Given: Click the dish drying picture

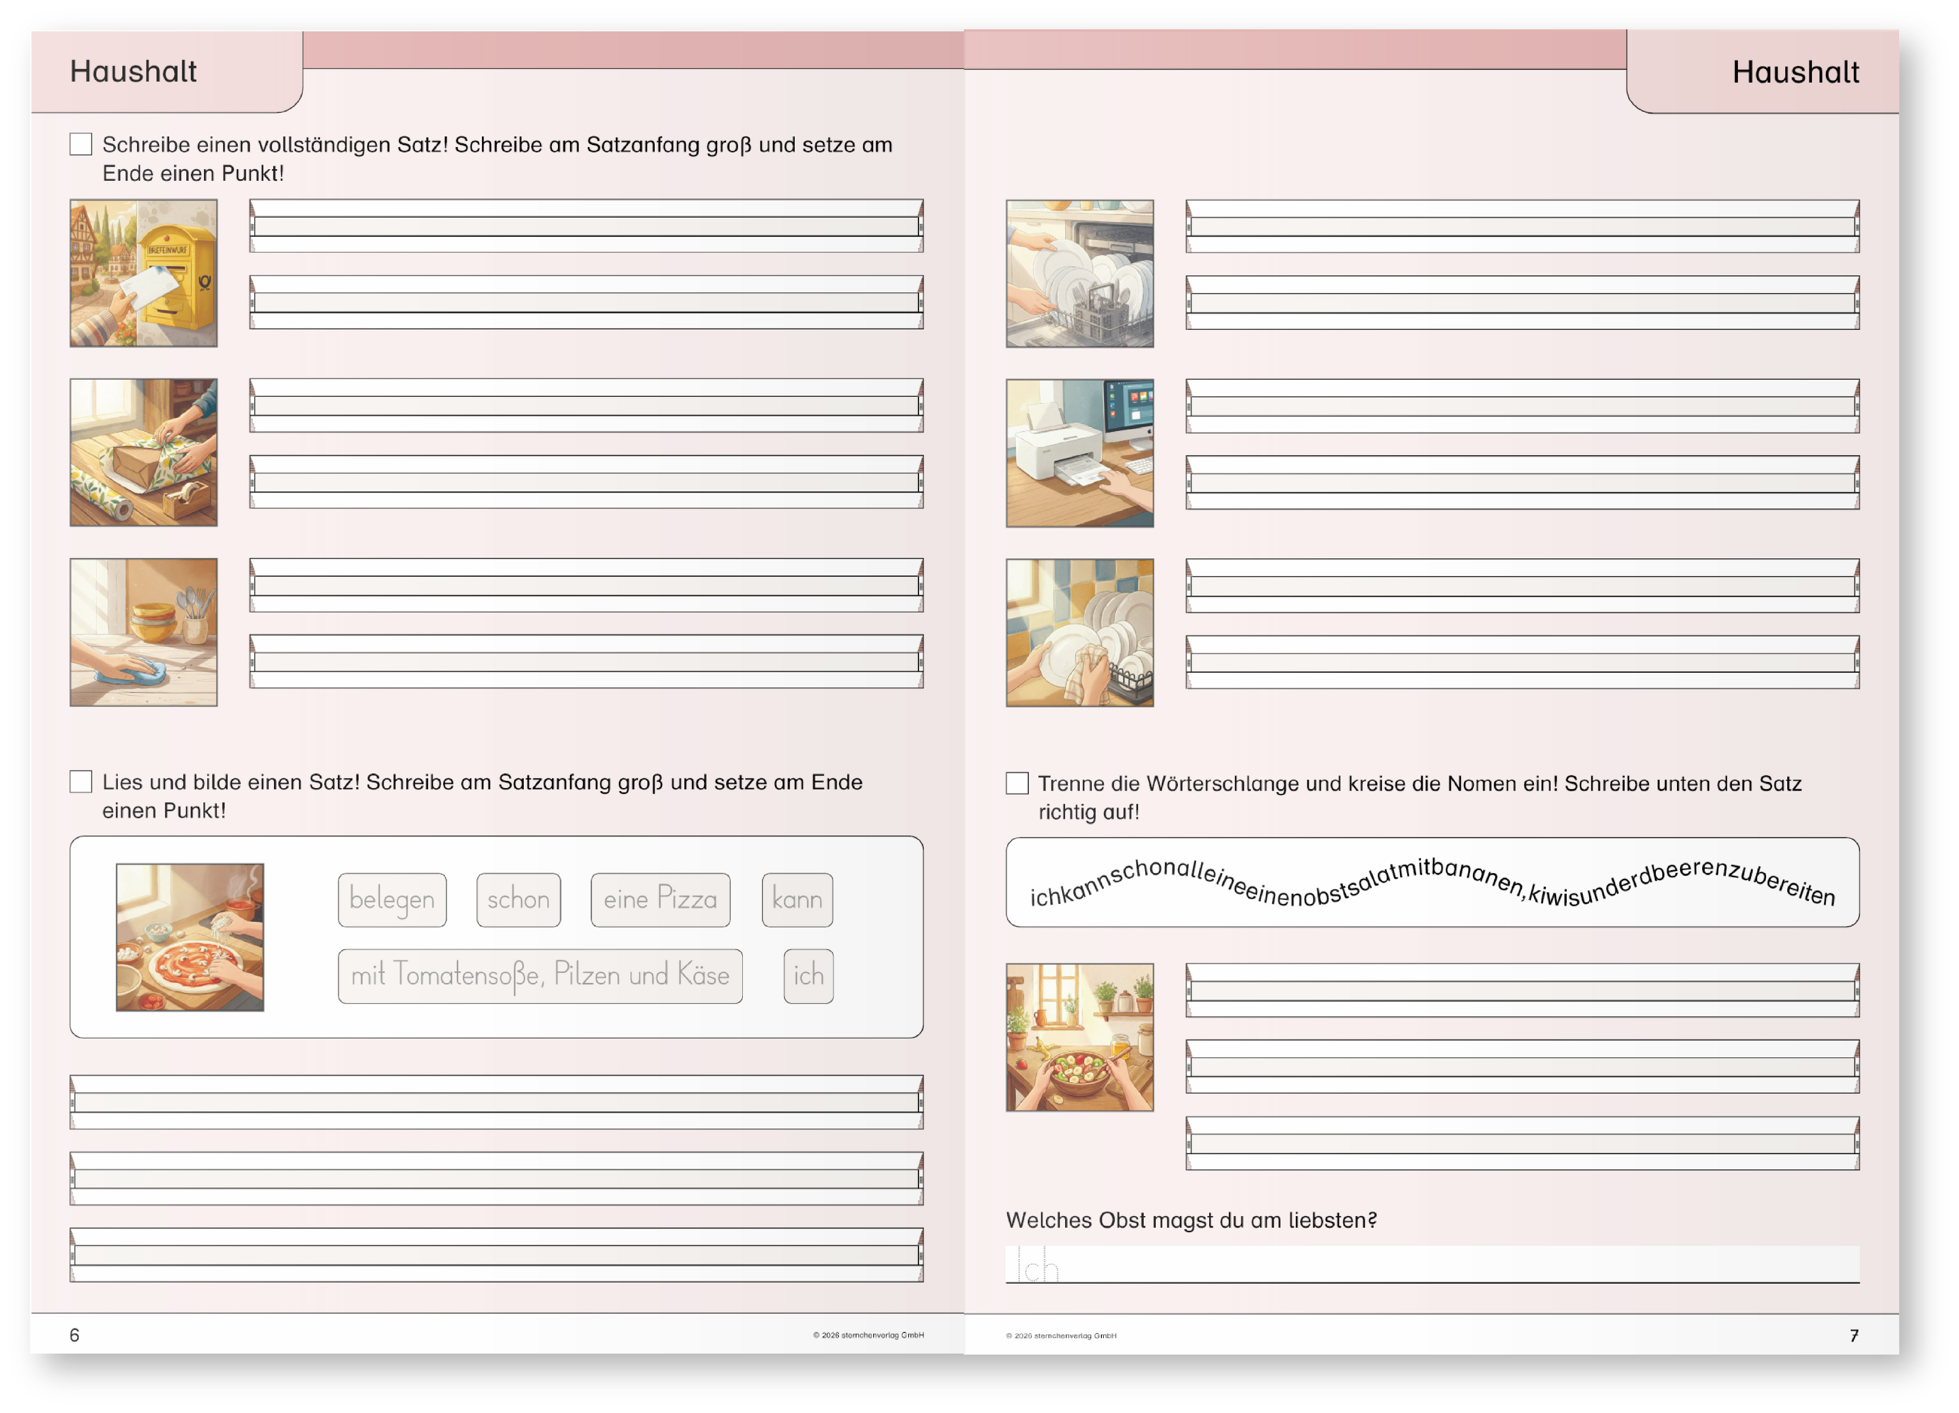Looking at the screenshot, I should 1080,633.
